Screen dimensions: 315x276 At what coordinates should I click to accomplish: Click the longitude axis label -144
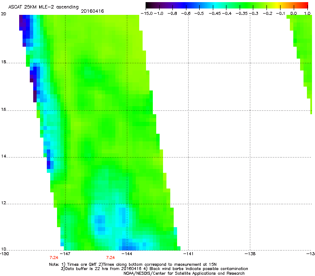coord(127,254)
